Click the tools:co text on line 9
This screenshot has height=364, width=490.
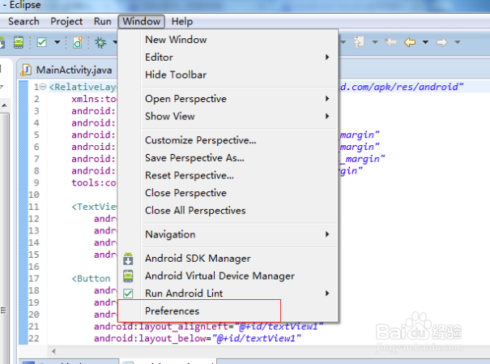tap(93, 182)
